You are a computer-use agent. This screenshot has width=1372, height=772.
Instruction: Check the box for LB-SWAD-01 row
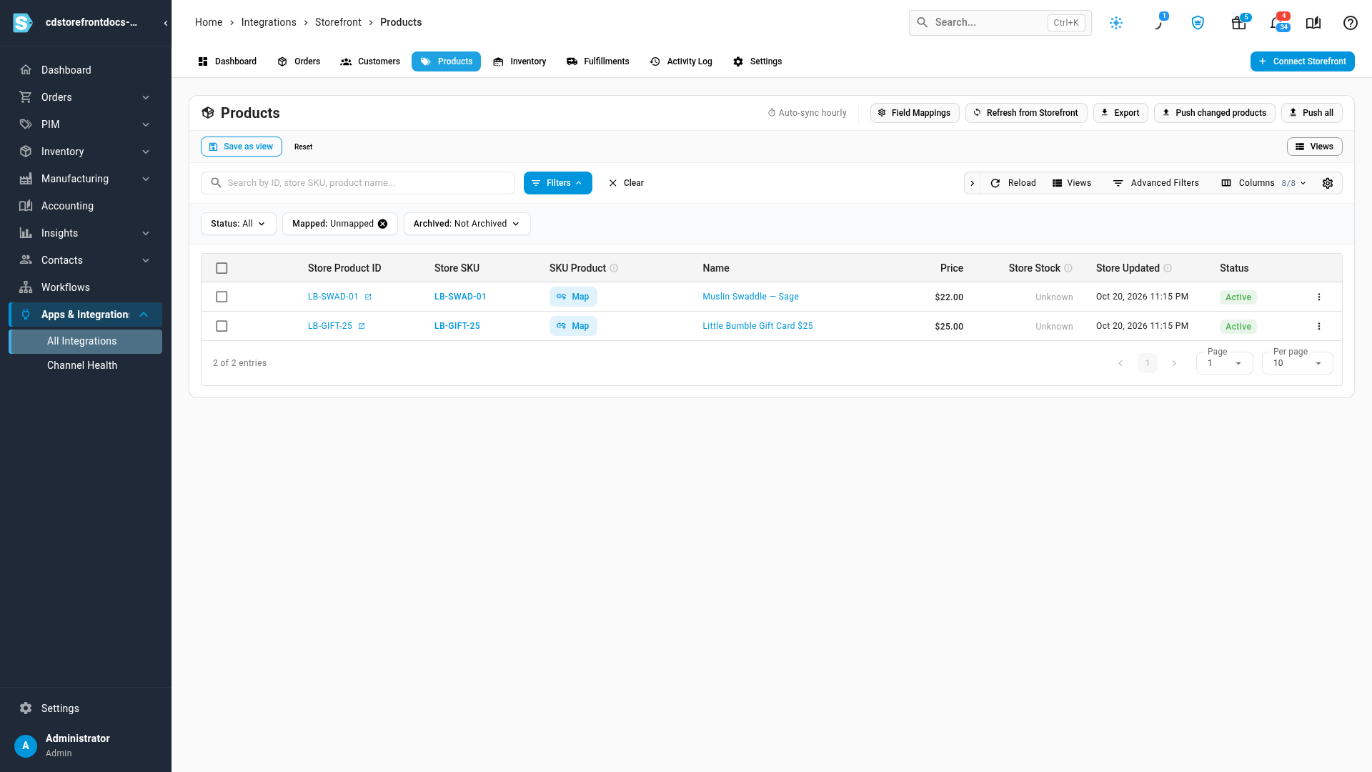tap(222, 297)
